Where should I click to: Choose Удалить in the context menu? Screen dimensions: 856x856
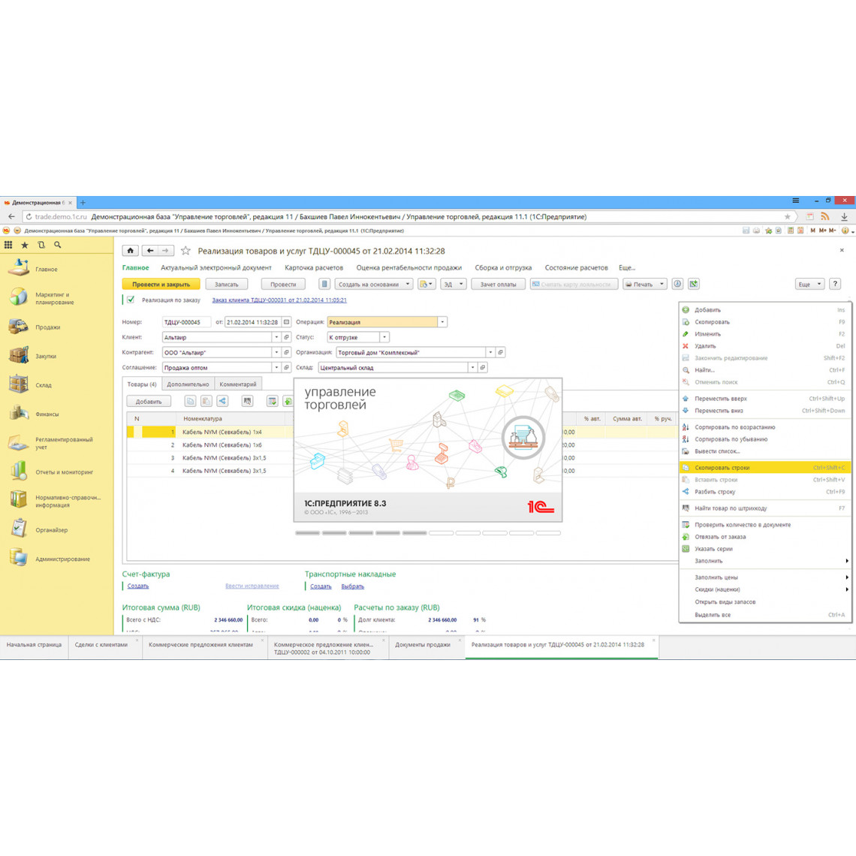(x=765, y=346)
